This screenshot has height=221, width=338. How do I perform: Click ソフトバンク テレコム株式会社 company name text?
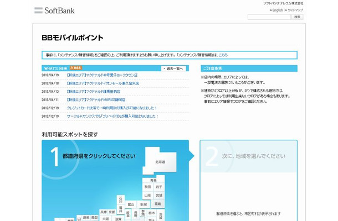[x=283, y=3]
